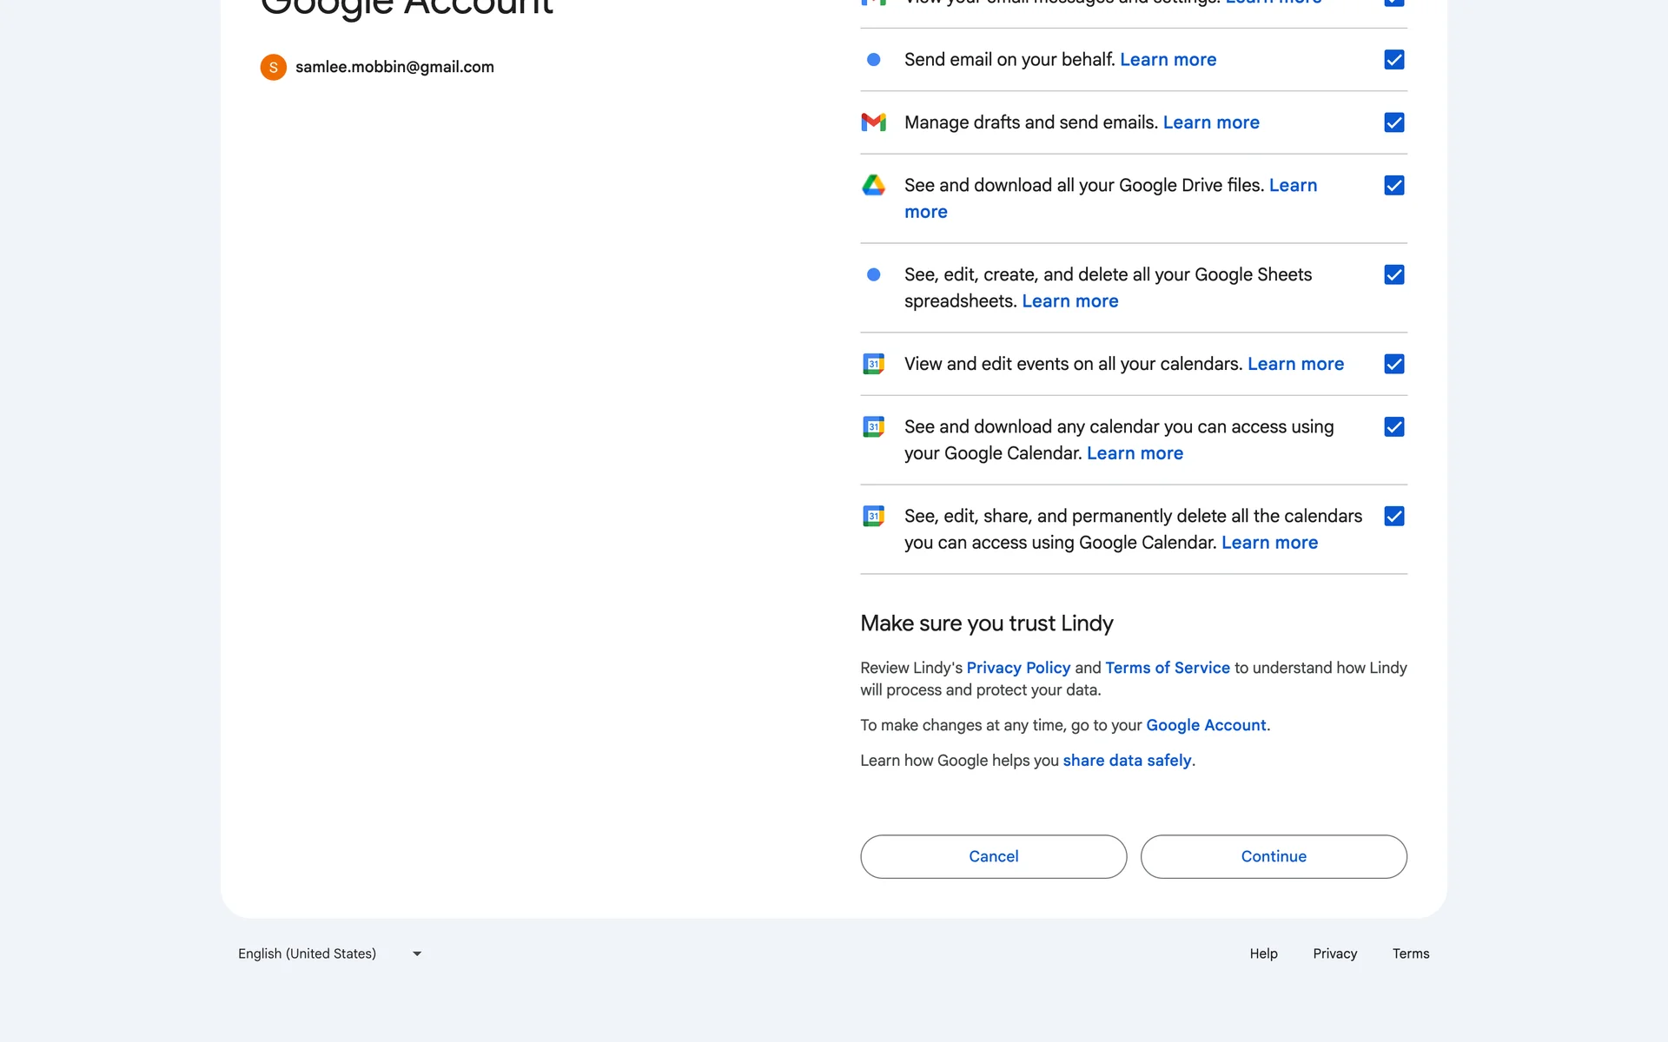
Task: Open the Help footer link
Action: 1263,953
